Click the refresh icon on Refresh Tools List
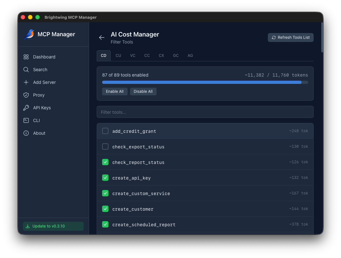The image size is (341, 258). 274,37
